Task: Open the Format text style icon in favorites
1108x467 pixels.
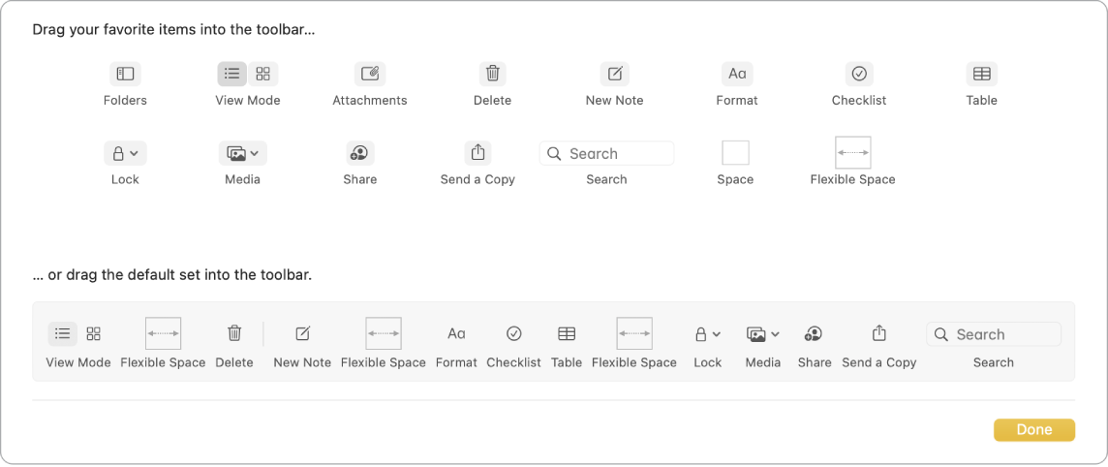Action: tap(737, 74)
